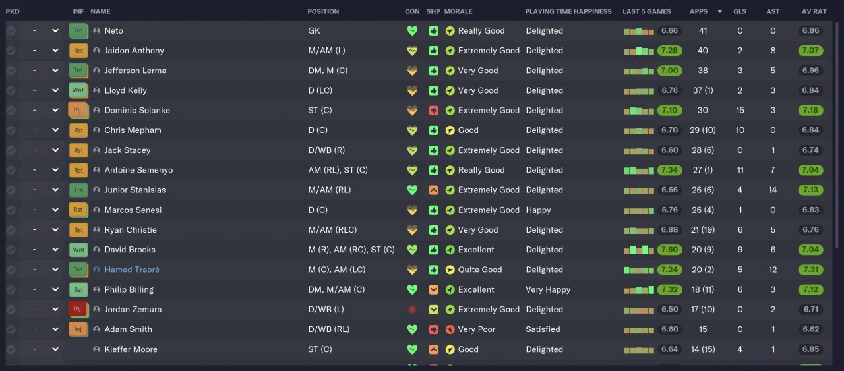Sort by the POSITION column header
Screen dimensions: 844x371
[x=323, y=11]
